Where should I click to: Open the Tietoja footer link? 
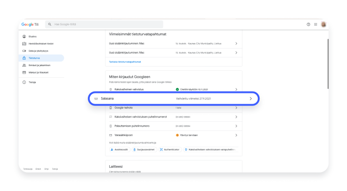[x=55, y=169]
